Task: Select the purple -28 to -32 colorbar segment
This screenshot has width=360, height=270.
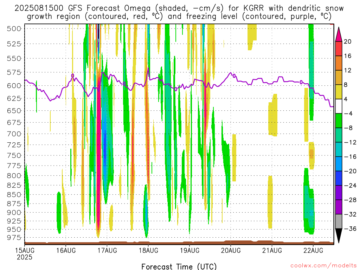Action: coord(339,207)
